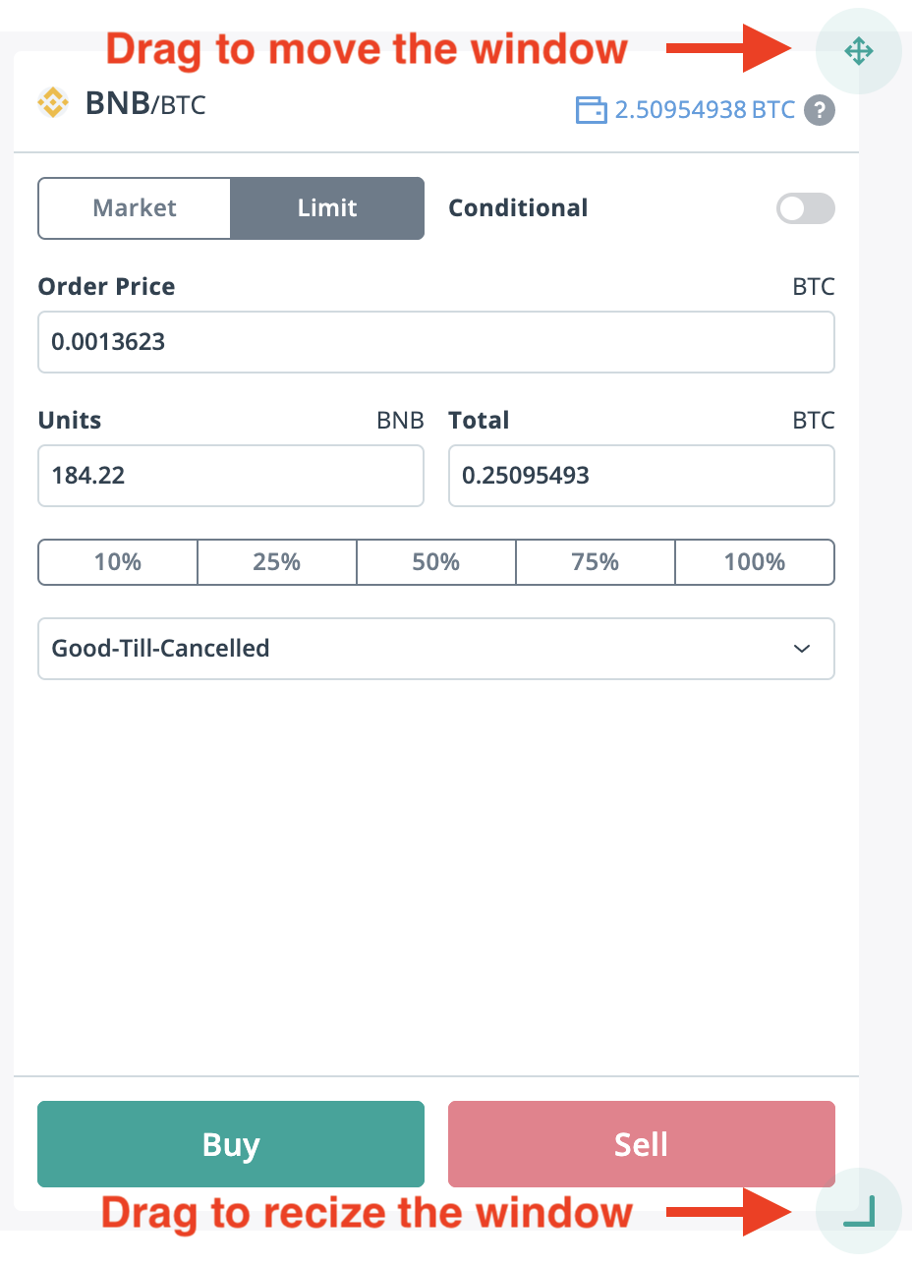Screen dimensions: 912x1266
Task: Click the move window handle icon
Action: pyautogui.click(x=858, y=51)
